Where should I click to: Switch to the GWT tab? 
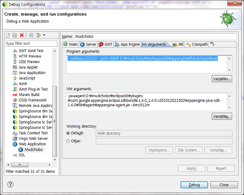coord(105,44)
